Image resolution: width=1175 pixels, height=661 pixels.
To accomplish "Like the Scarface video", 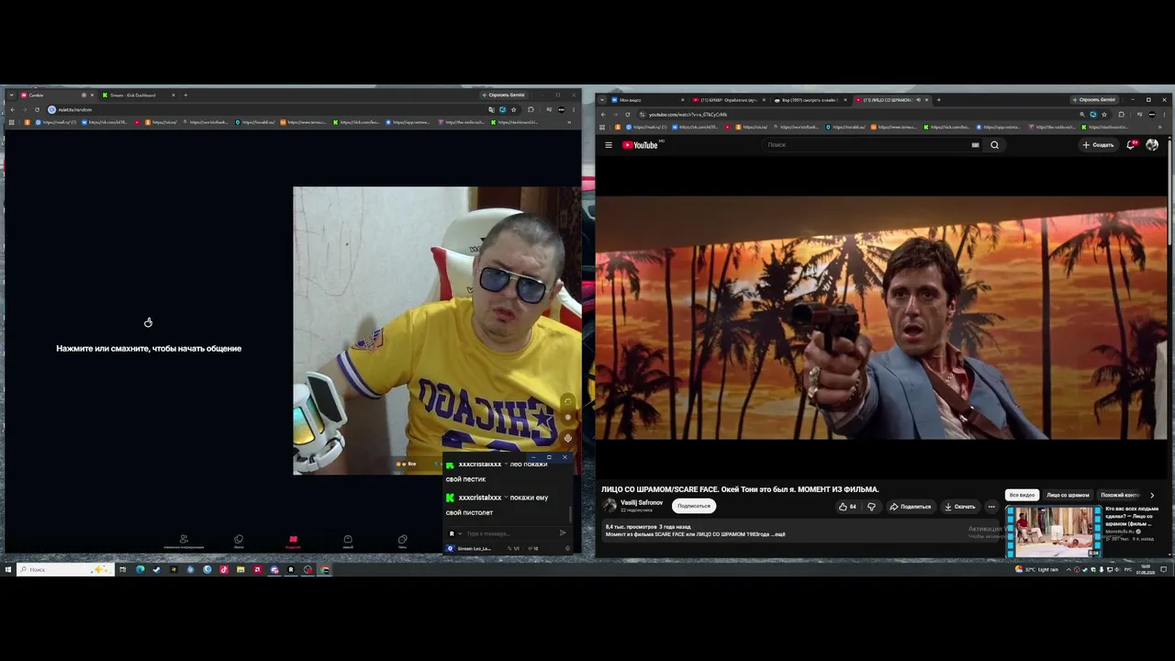I will click(x=847, y=507).
